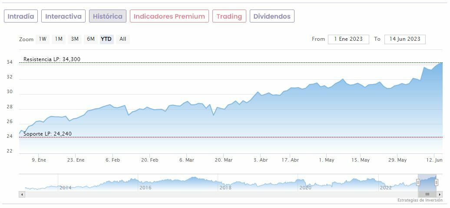Go to the Trading tab
This screenshot has height=208, width=450.
pyautogui.click(x=229, y=16)
